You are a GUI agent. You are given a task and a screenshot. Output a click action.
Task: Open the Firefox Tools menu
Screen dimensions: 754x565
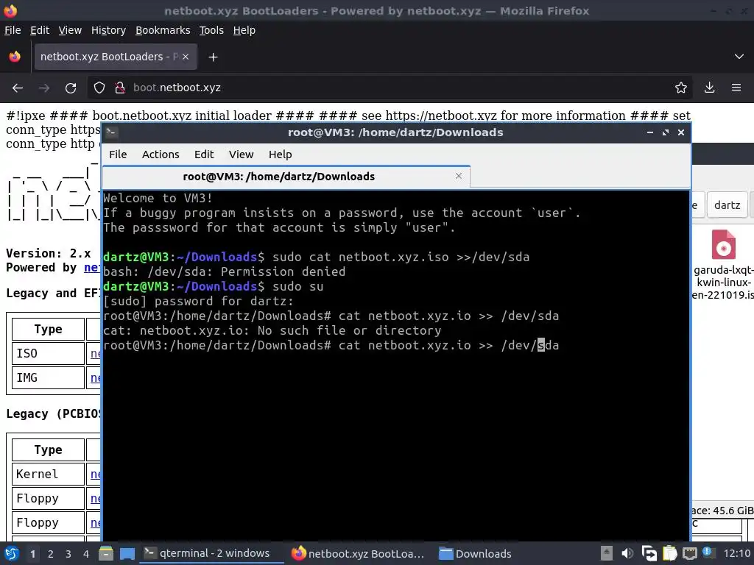click(x=211, y=30)
